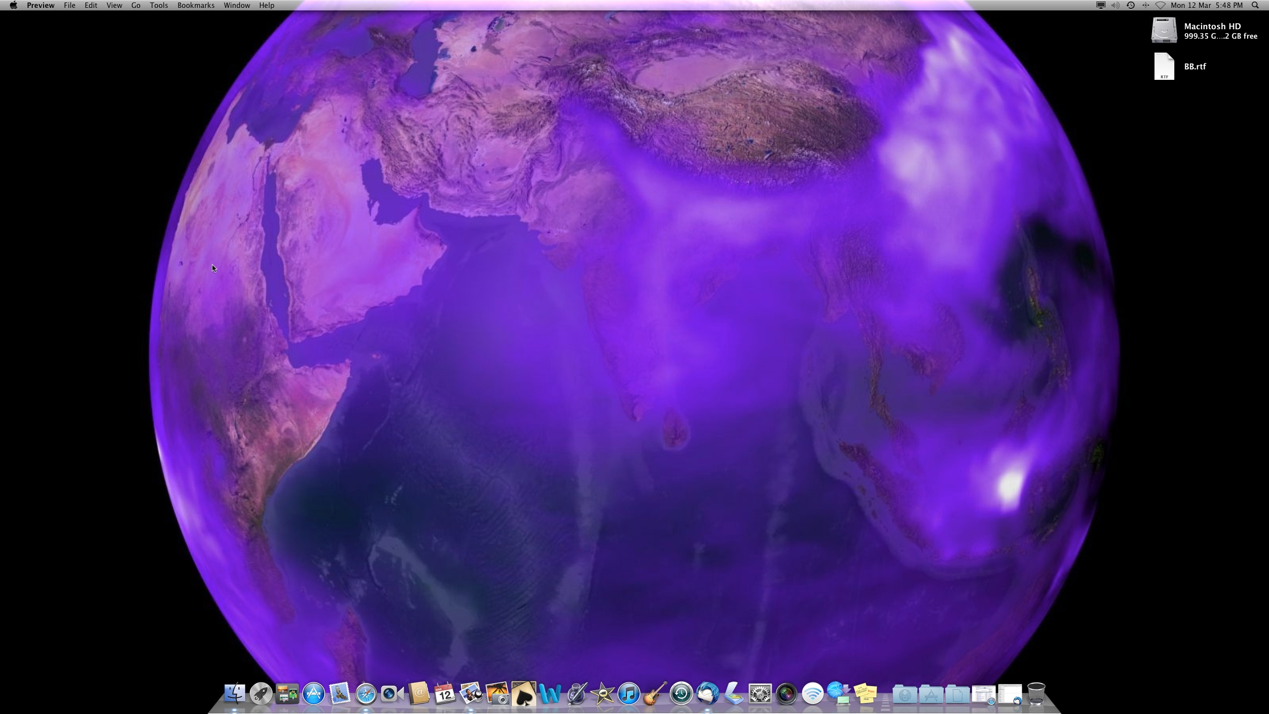Open the Edit menu

point(91,5)
